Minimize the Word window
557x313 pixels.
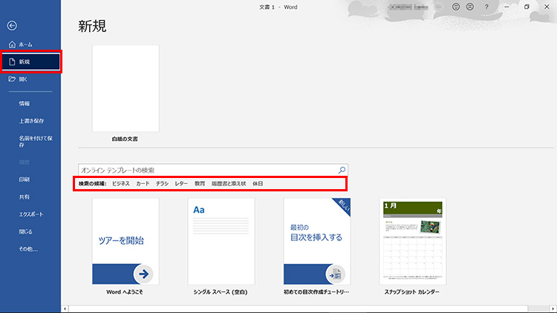(506, 7)
